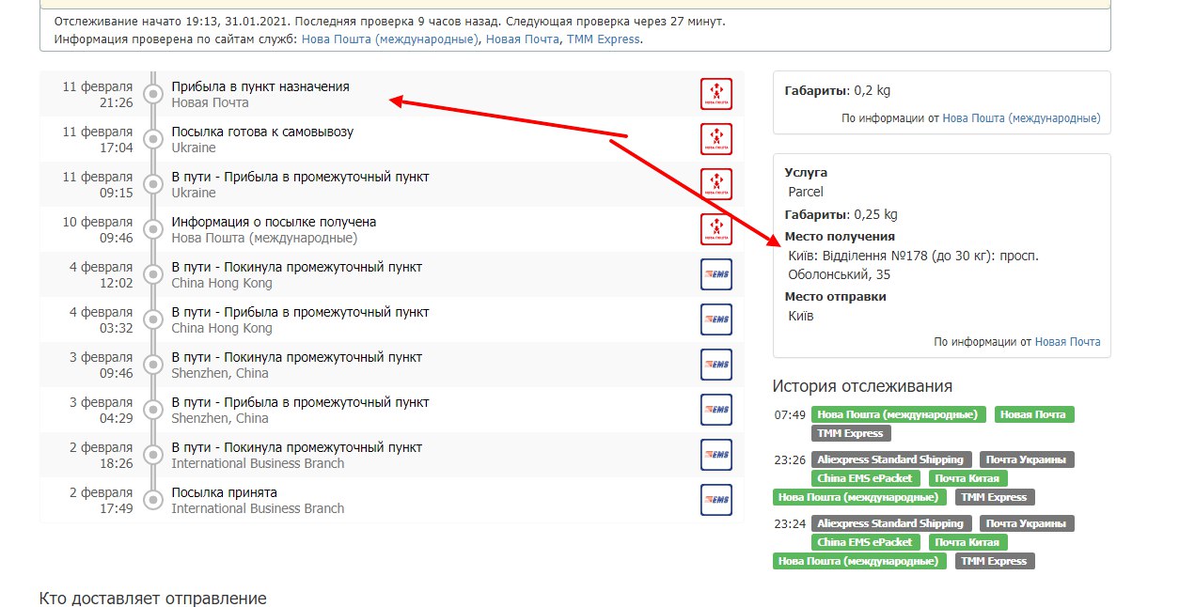Click 'Нова Пошта (международные)' tag at 23:26

pyautogui.click(x=859, y=497)
